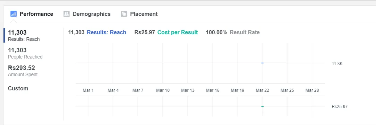Click the Demographics people icon
Viewport: 376px width, 125px height.
tap(66, 14)
